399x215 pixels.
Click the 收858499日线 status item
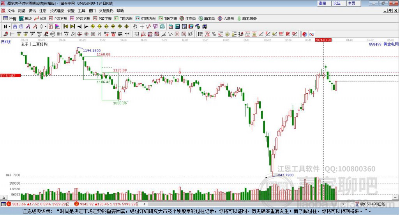point(371,204)
